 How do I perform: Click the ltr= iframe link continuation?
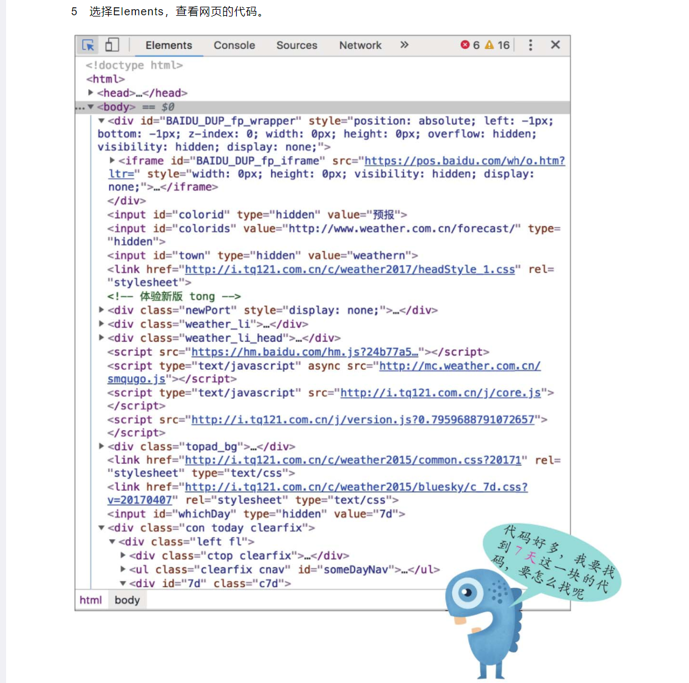point(121,174)
